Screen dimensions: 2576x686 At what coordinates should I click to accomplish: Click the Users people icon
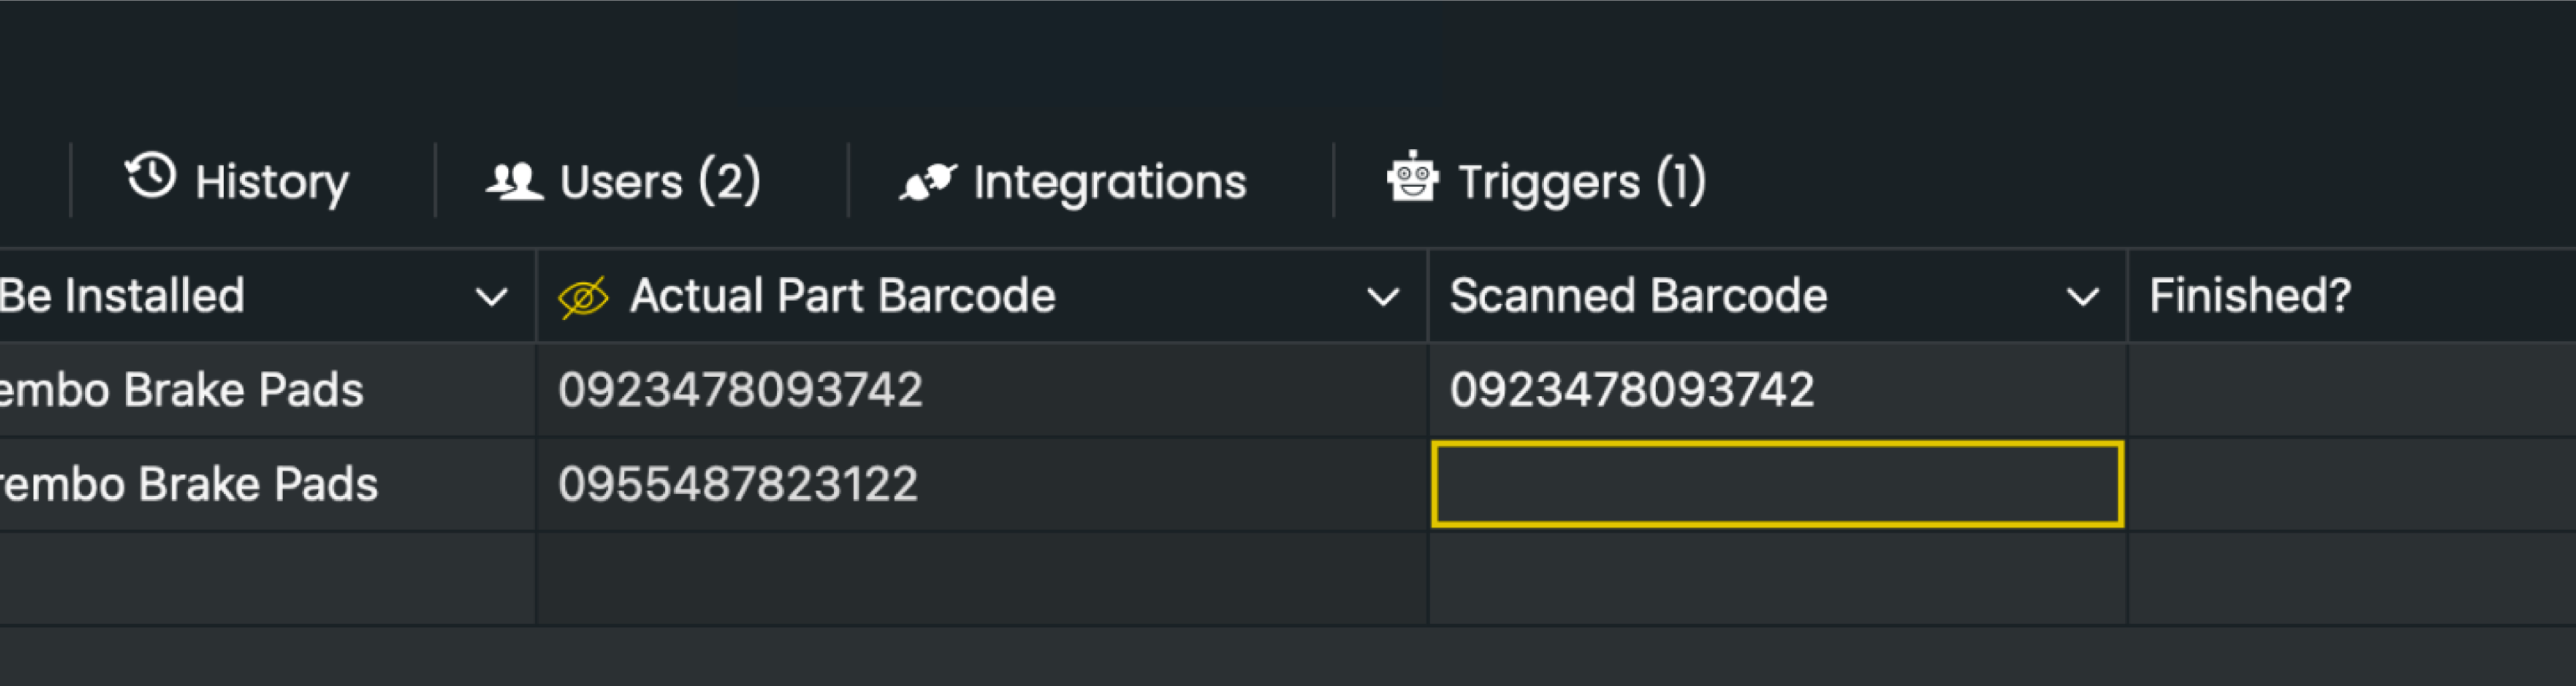pyautogui.click(x=514, y=181)
